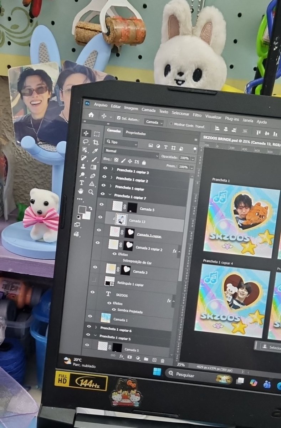Open the Imagem menu
The image size is (281, 428).
[x=131, y=108]
